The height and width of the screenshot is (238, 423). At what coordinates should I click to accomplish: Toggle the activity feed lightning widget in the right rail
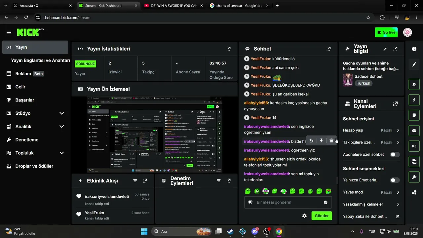click(414, 100)
